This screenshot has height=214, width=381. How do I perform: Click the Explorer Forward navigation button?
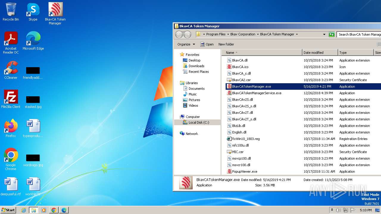click(187, 34)
